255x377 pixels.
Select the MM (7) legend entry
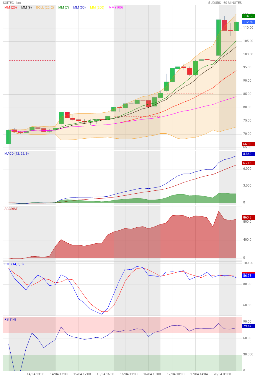click(x=64, y=7)
